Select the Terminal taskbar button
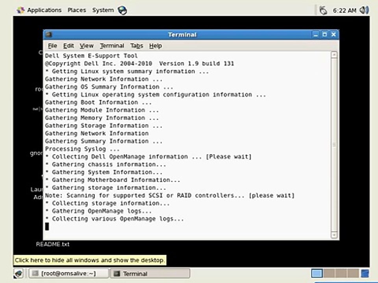Viewport: 378px width, 283px height. [150, 274]
